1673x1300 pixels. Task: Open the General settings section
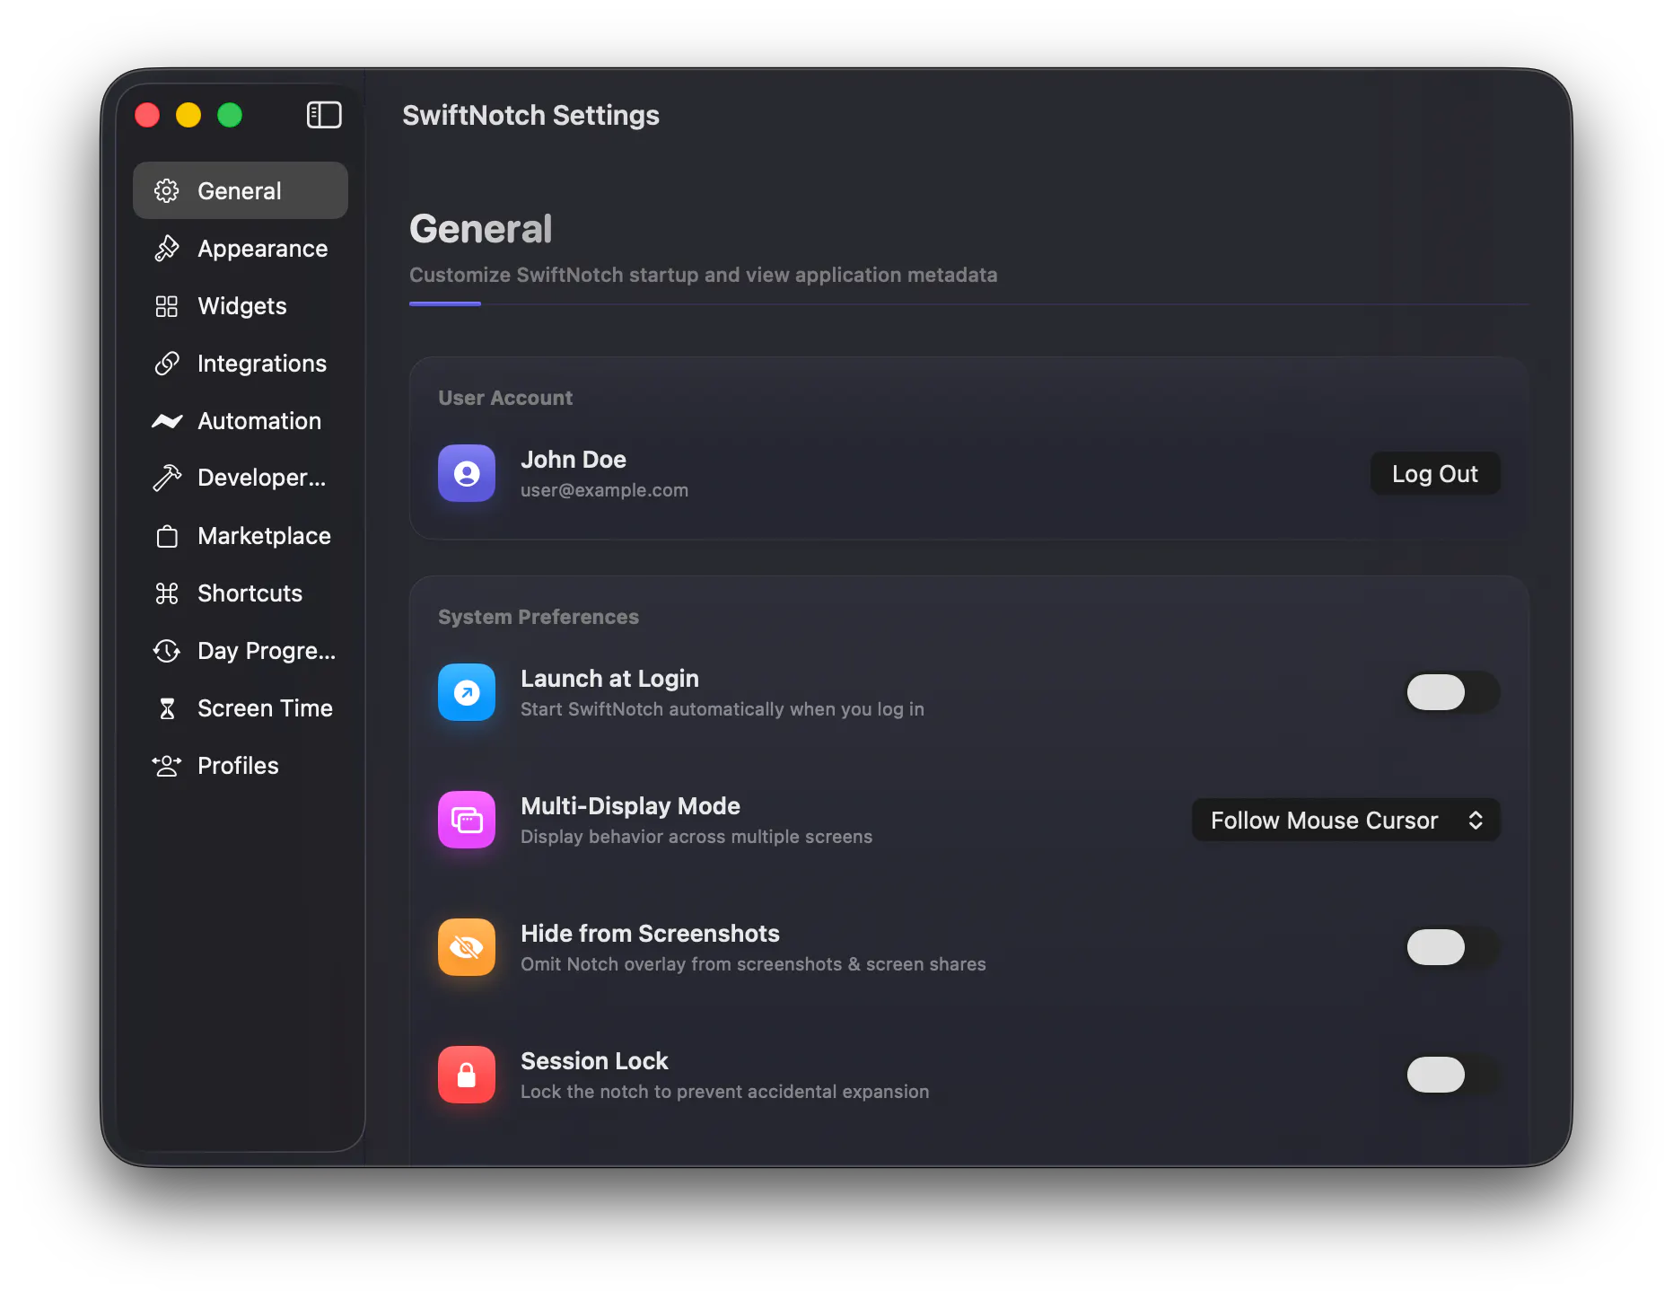tap(241, 190)
